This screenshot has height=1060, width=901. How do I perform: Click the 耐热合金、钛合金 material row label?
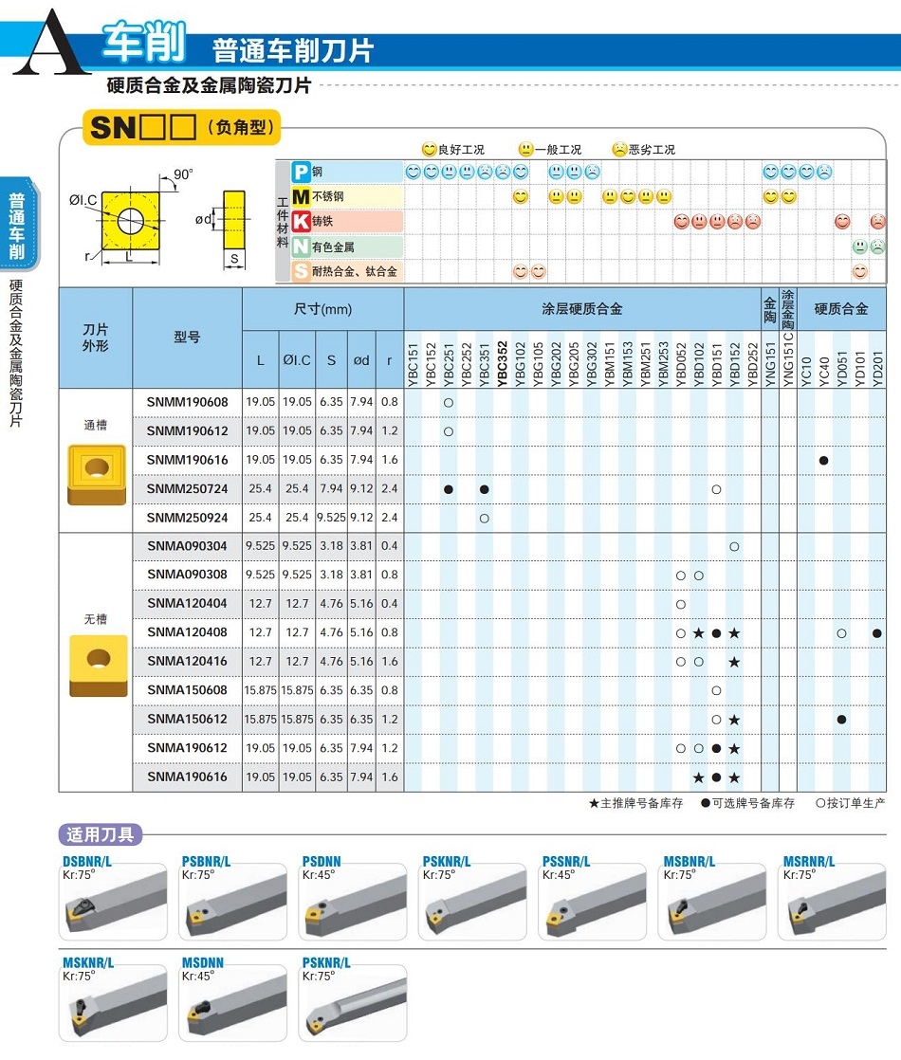pos(355,272)
